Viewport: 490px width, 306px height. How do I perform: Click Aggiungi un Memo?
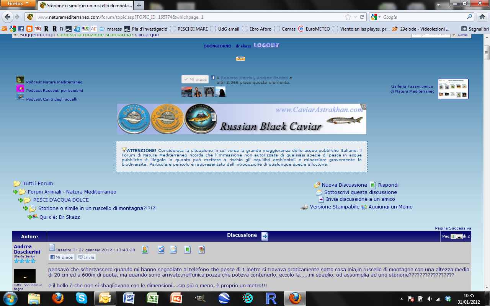pos(390,207)
